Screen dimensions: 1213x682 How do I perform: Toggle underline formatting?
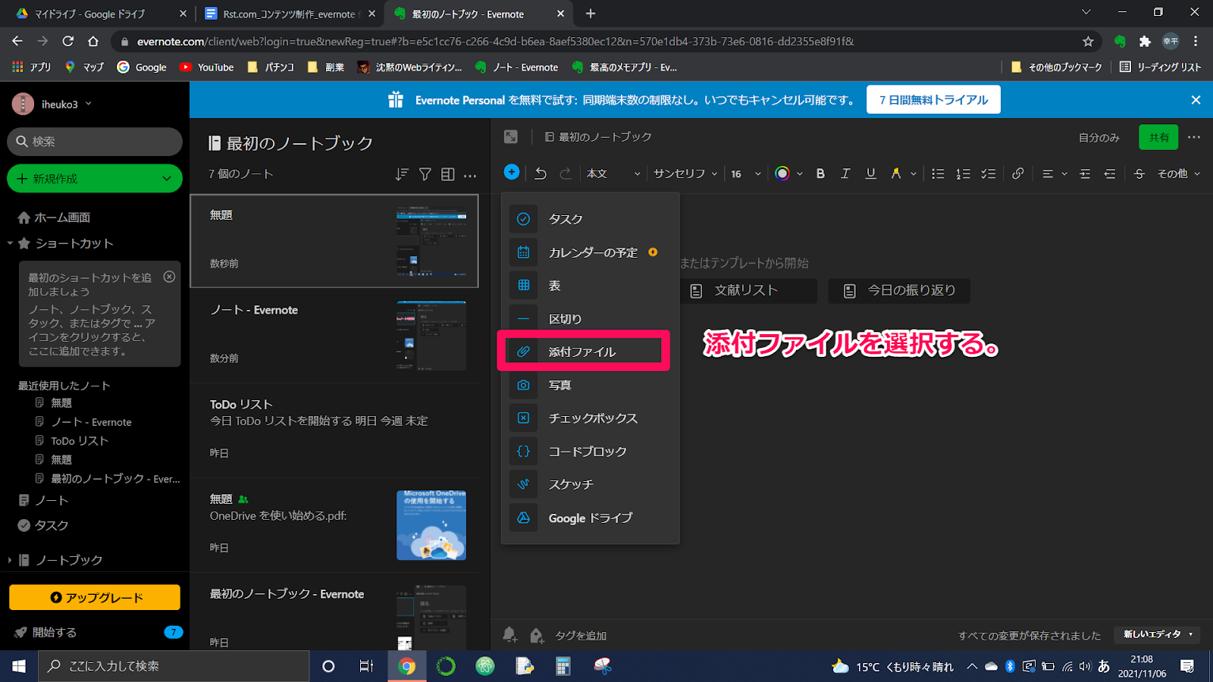(871, 174)
